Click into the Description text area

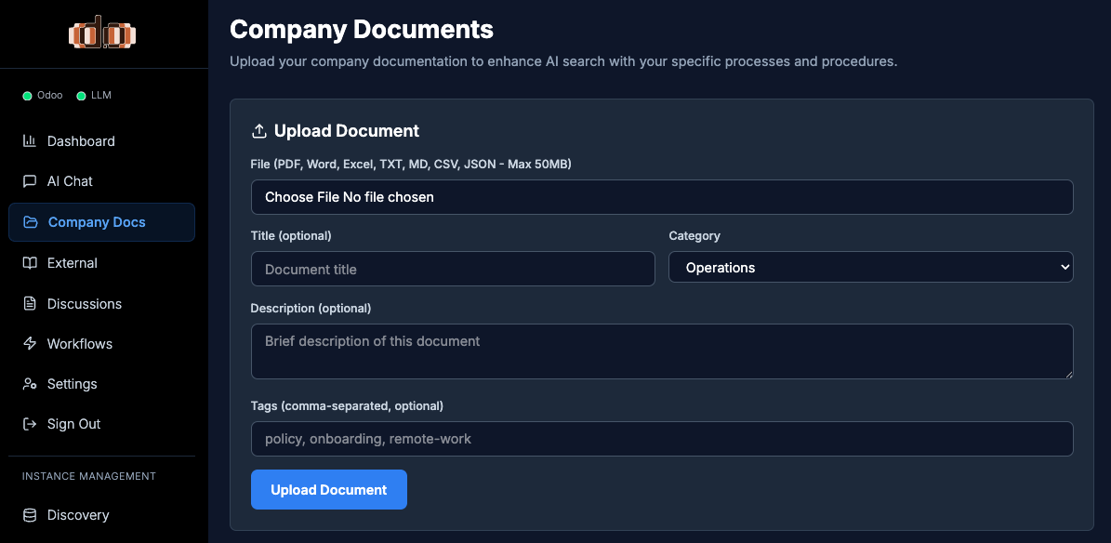pos(661,351)
